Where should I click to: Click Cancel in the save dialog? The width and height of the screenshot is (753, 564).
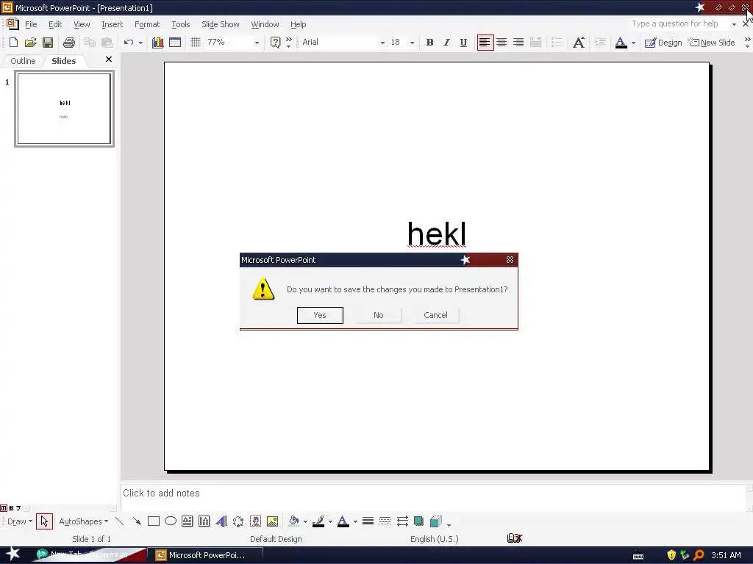pos(435,315)
